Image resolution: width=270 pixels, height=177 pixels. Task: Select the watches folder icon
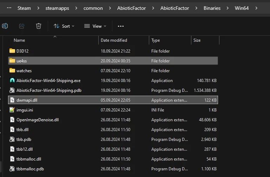point(12,70)
